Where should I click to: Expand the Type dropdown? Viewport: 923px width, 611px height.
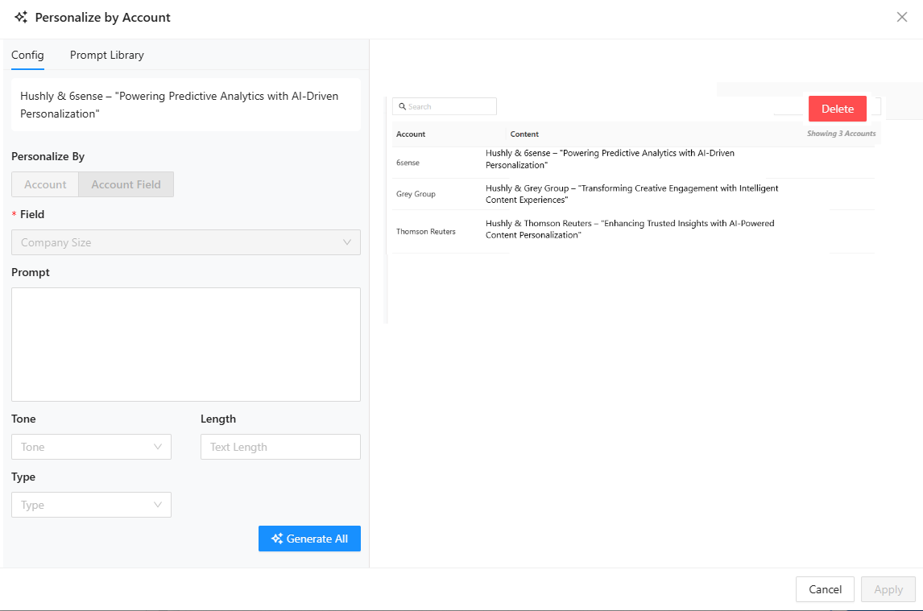click(91, 505)
